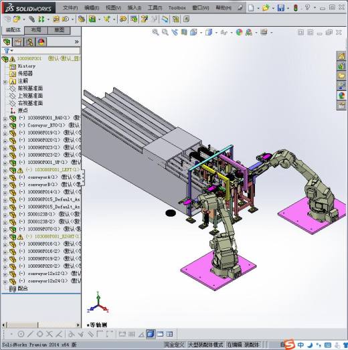The width and height of the screenshot is (348, 350).
Task: Expand conveyorB<1> tree node
Action: (5, 186)
